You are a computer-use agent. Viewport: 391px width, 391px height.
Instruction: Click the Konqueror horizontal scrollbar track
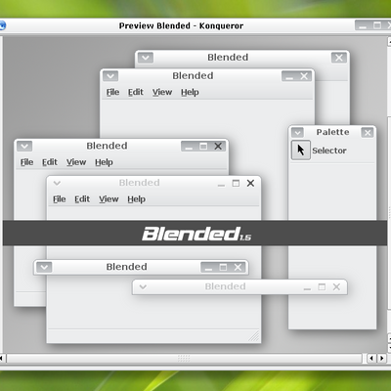pyautogui.click(x=184, y=359)
